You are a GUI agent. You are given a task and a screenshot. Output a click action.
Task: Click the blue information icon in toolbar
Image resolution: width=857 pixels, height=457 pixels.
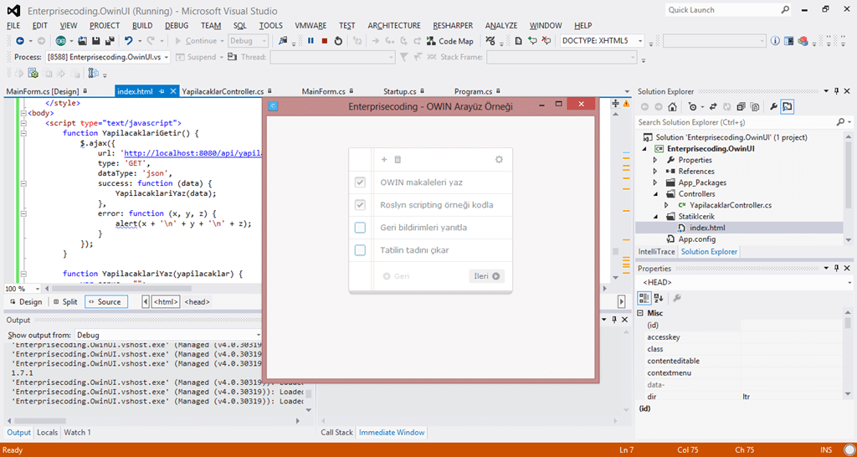click(x=775, y=41)
